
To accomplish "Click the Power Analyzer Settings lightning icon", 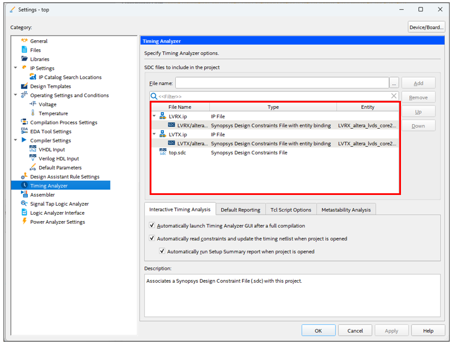I will pos(24,222).
